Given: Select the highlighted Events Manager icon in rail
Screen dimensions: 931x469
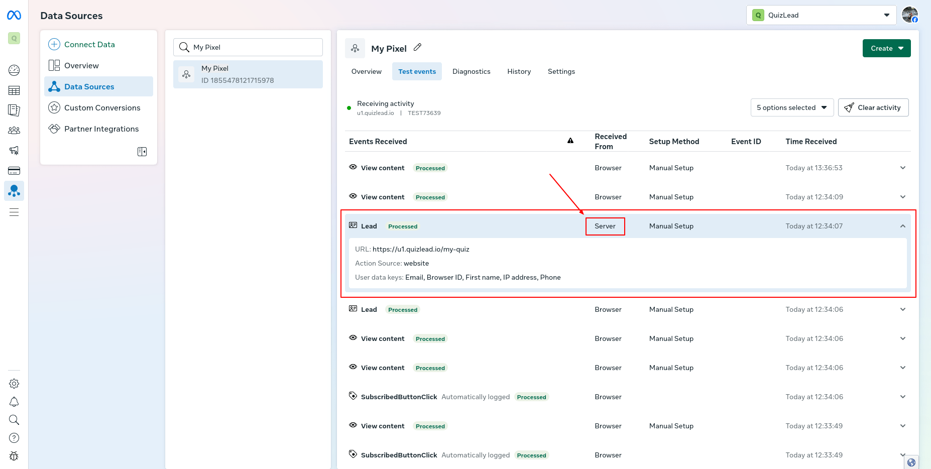Looking at the screenshot, I should (14, 191).
